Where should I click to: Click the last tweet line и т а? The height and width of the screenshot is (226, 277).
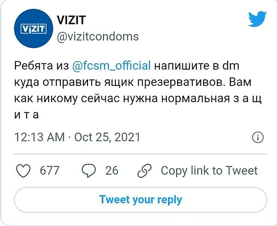(27, 114)
